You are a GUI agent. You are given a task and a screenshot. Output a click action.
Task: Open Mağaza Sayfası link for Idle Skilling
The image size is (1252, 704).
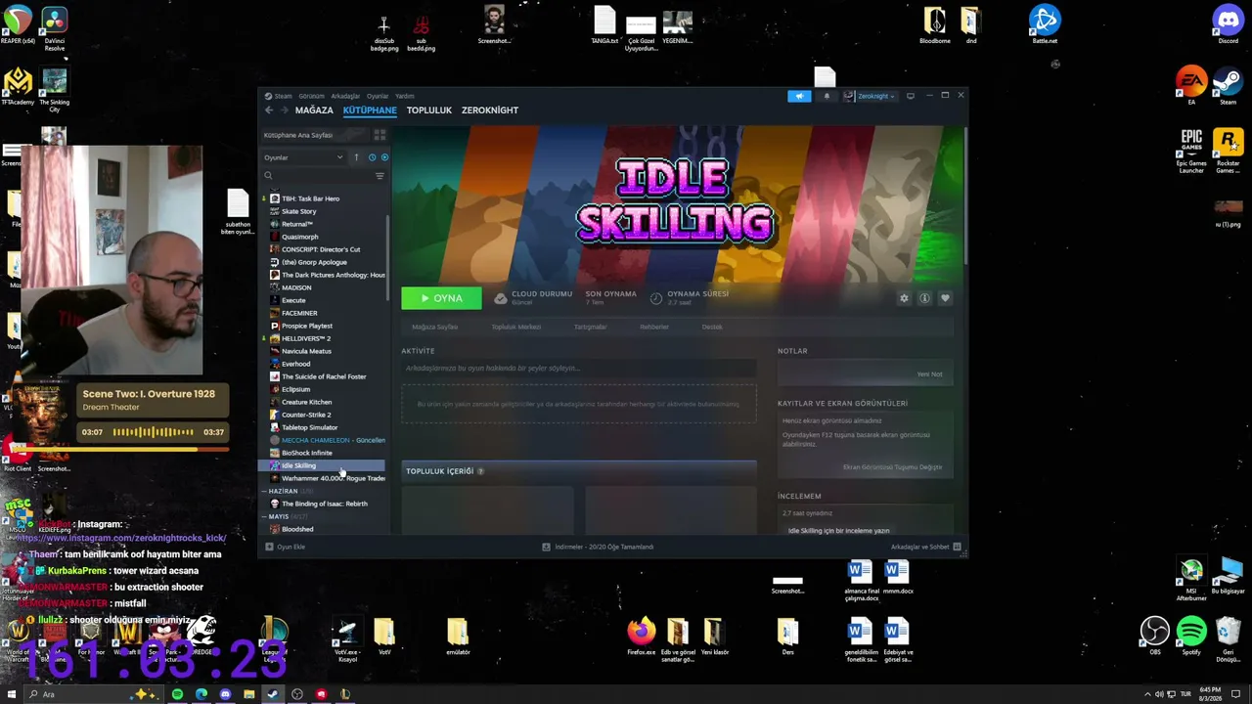435,327
